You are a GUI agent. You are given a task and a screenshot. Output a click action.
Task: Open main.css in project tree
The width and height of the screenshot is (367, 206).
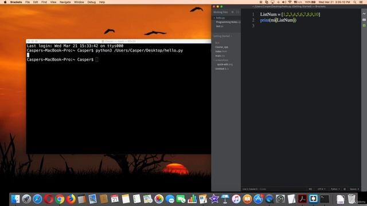tap(220, 56)
